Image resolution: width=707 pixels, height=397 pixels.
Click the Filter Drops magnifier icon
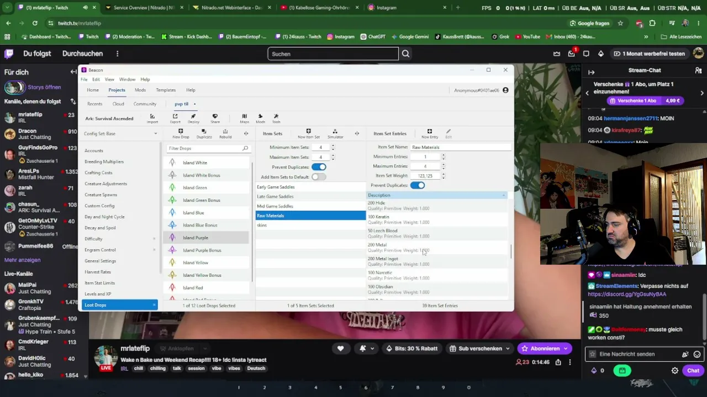245,148
